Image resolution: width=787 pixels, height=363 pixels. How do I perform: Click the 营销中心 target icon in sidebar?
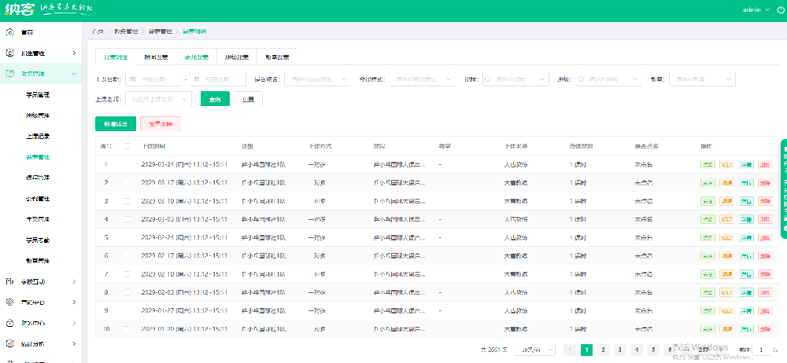[x=9, y=302]
